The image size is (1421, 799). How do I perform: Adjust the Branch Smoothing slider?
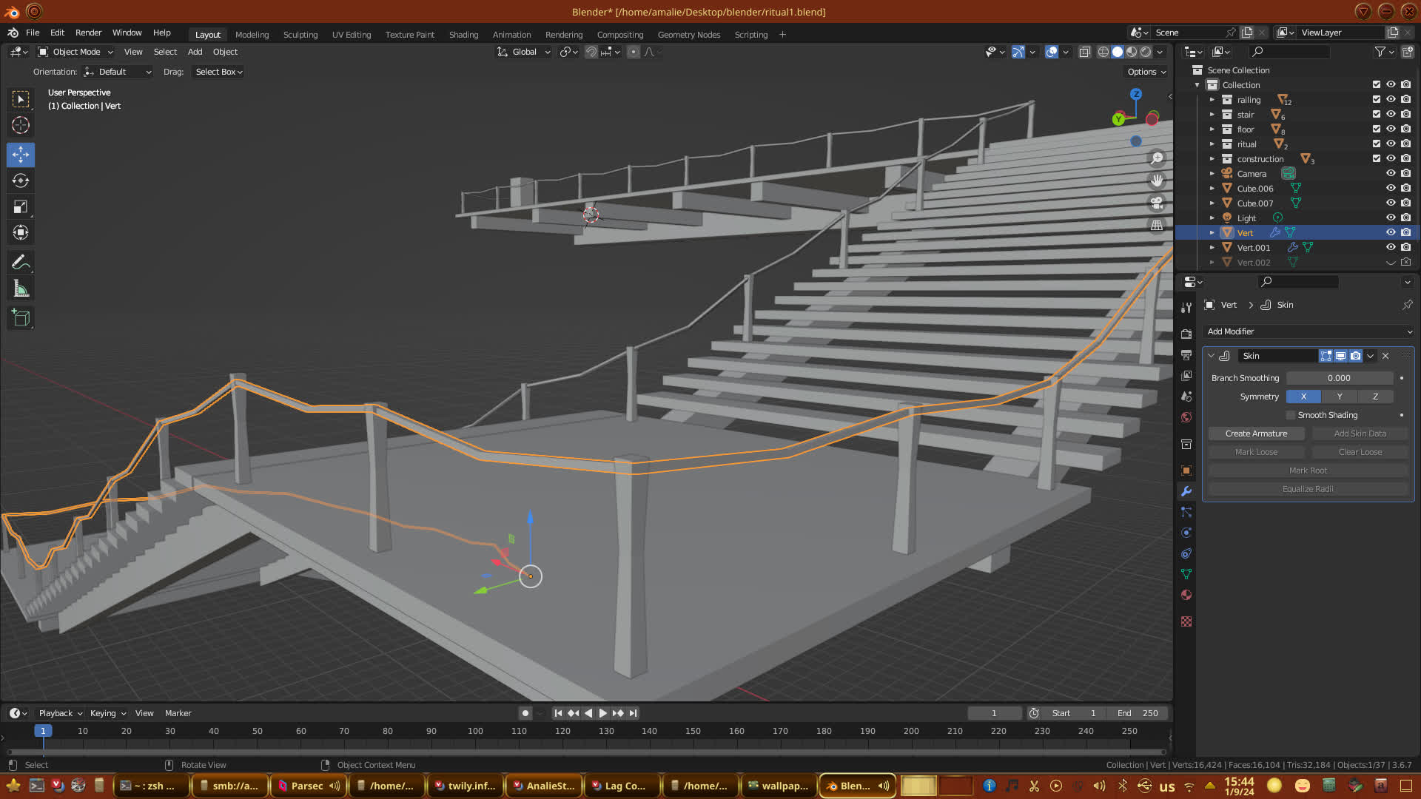(1339, 378)
